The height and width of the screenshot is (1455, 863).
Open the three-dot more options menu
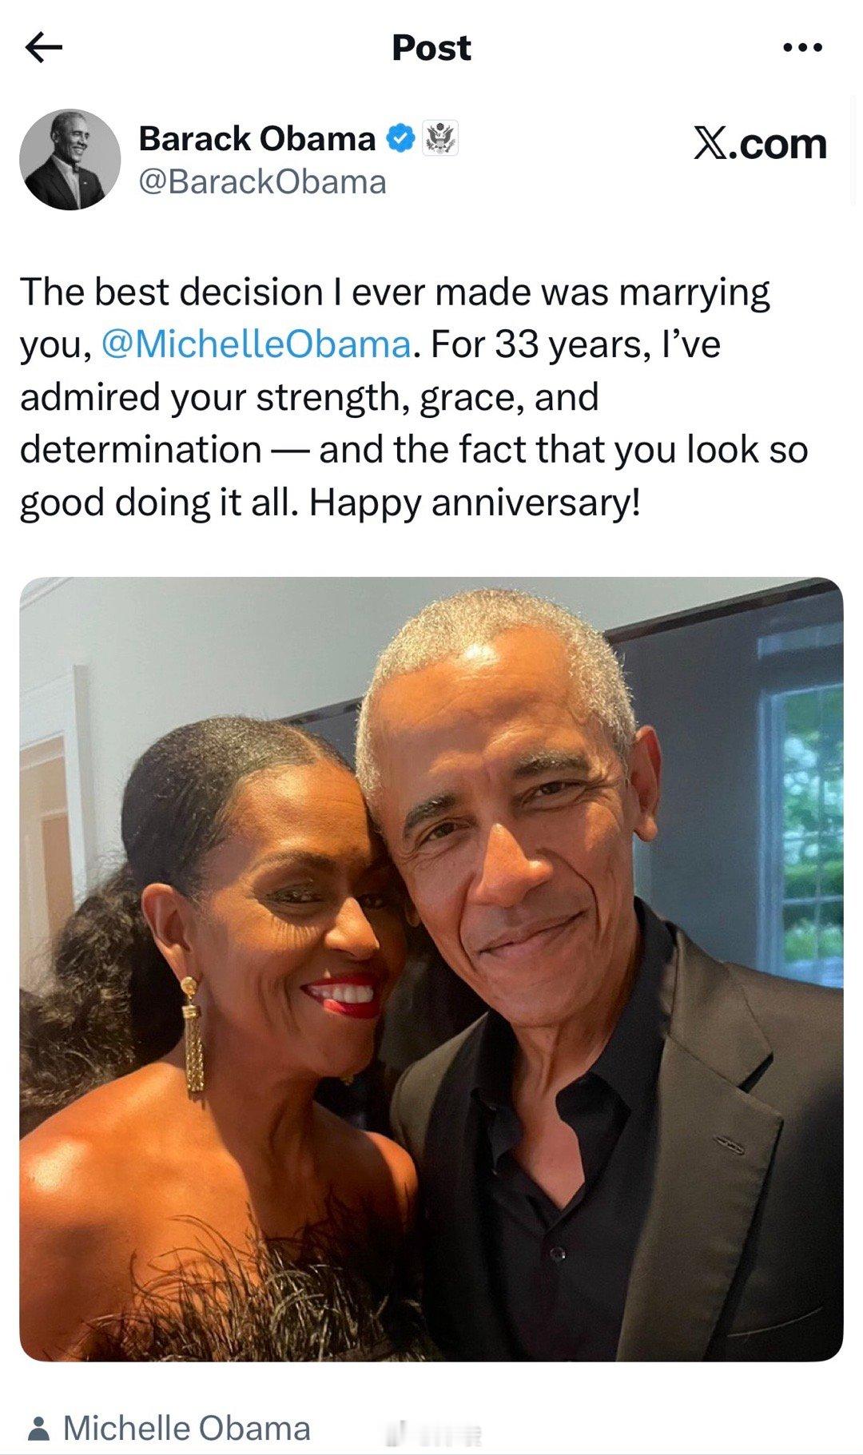point(802,49)
